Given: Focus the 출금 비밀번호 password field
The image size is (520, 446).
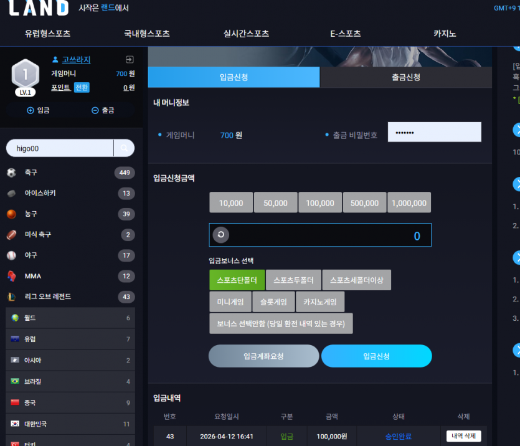Looking at the screenshot, I should click(435, 132).
